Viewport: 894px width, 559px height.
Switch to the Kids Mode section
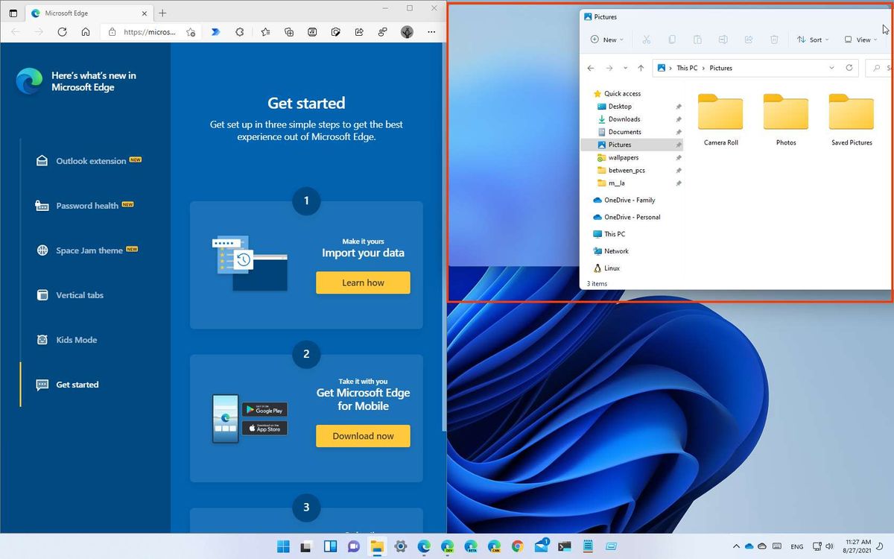[x=77, y=340]
